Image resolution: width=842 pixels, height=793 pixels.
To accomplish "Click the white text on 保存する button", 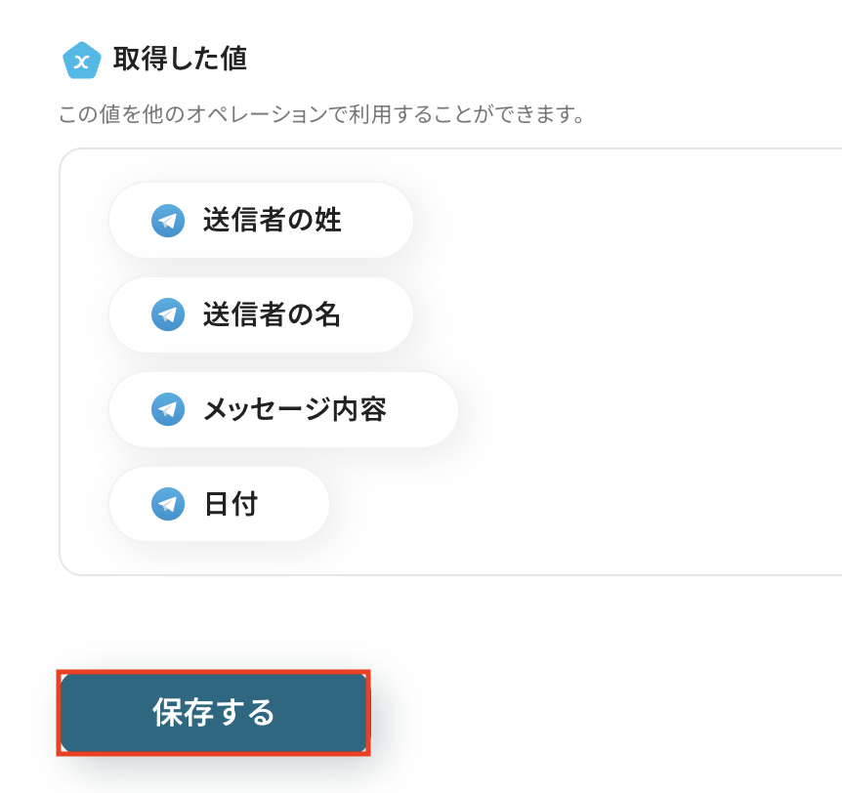I will pyautogui.click(x=214, y=713).
